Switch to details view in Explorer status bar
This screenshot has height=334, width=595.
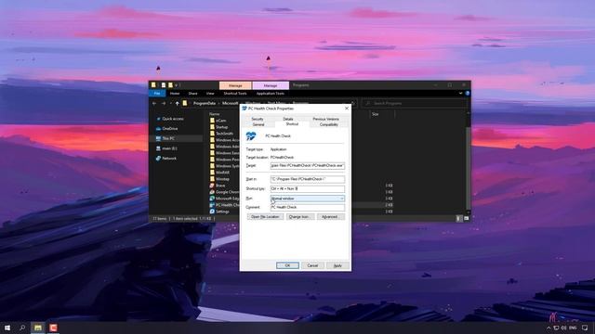(458, 219)
